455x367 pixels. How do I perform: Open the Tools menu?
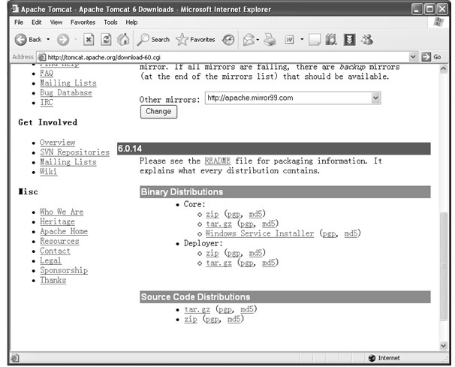click(x=110, y=23)
